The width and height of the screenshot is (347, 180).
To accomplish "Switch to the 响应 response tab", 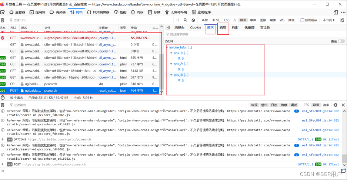I will (223, 28).
